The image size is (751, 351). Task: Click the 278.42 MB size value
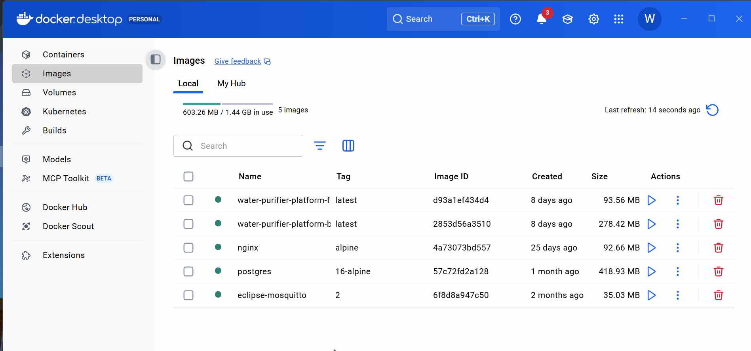pyautogui.click(x=619, y=224)
